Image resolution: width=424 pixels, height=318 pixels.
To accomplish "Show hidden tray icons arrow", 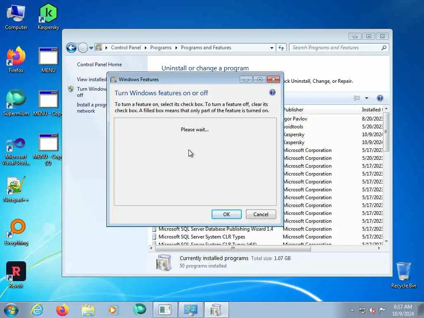I will [x=352, y=311].
